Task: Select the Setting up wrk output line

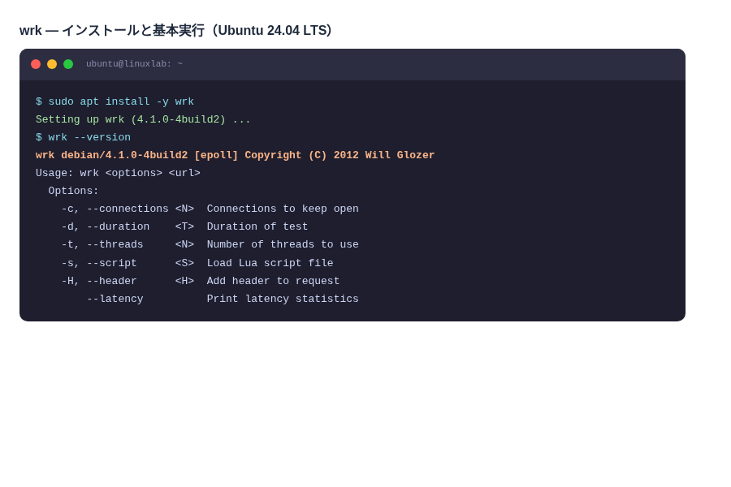Action: click(143, 119)
